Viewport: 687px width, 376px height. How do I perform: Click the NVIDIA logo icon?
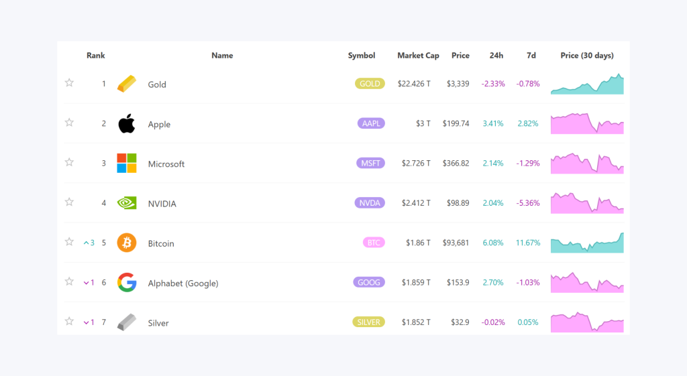[x=127, y=203]
